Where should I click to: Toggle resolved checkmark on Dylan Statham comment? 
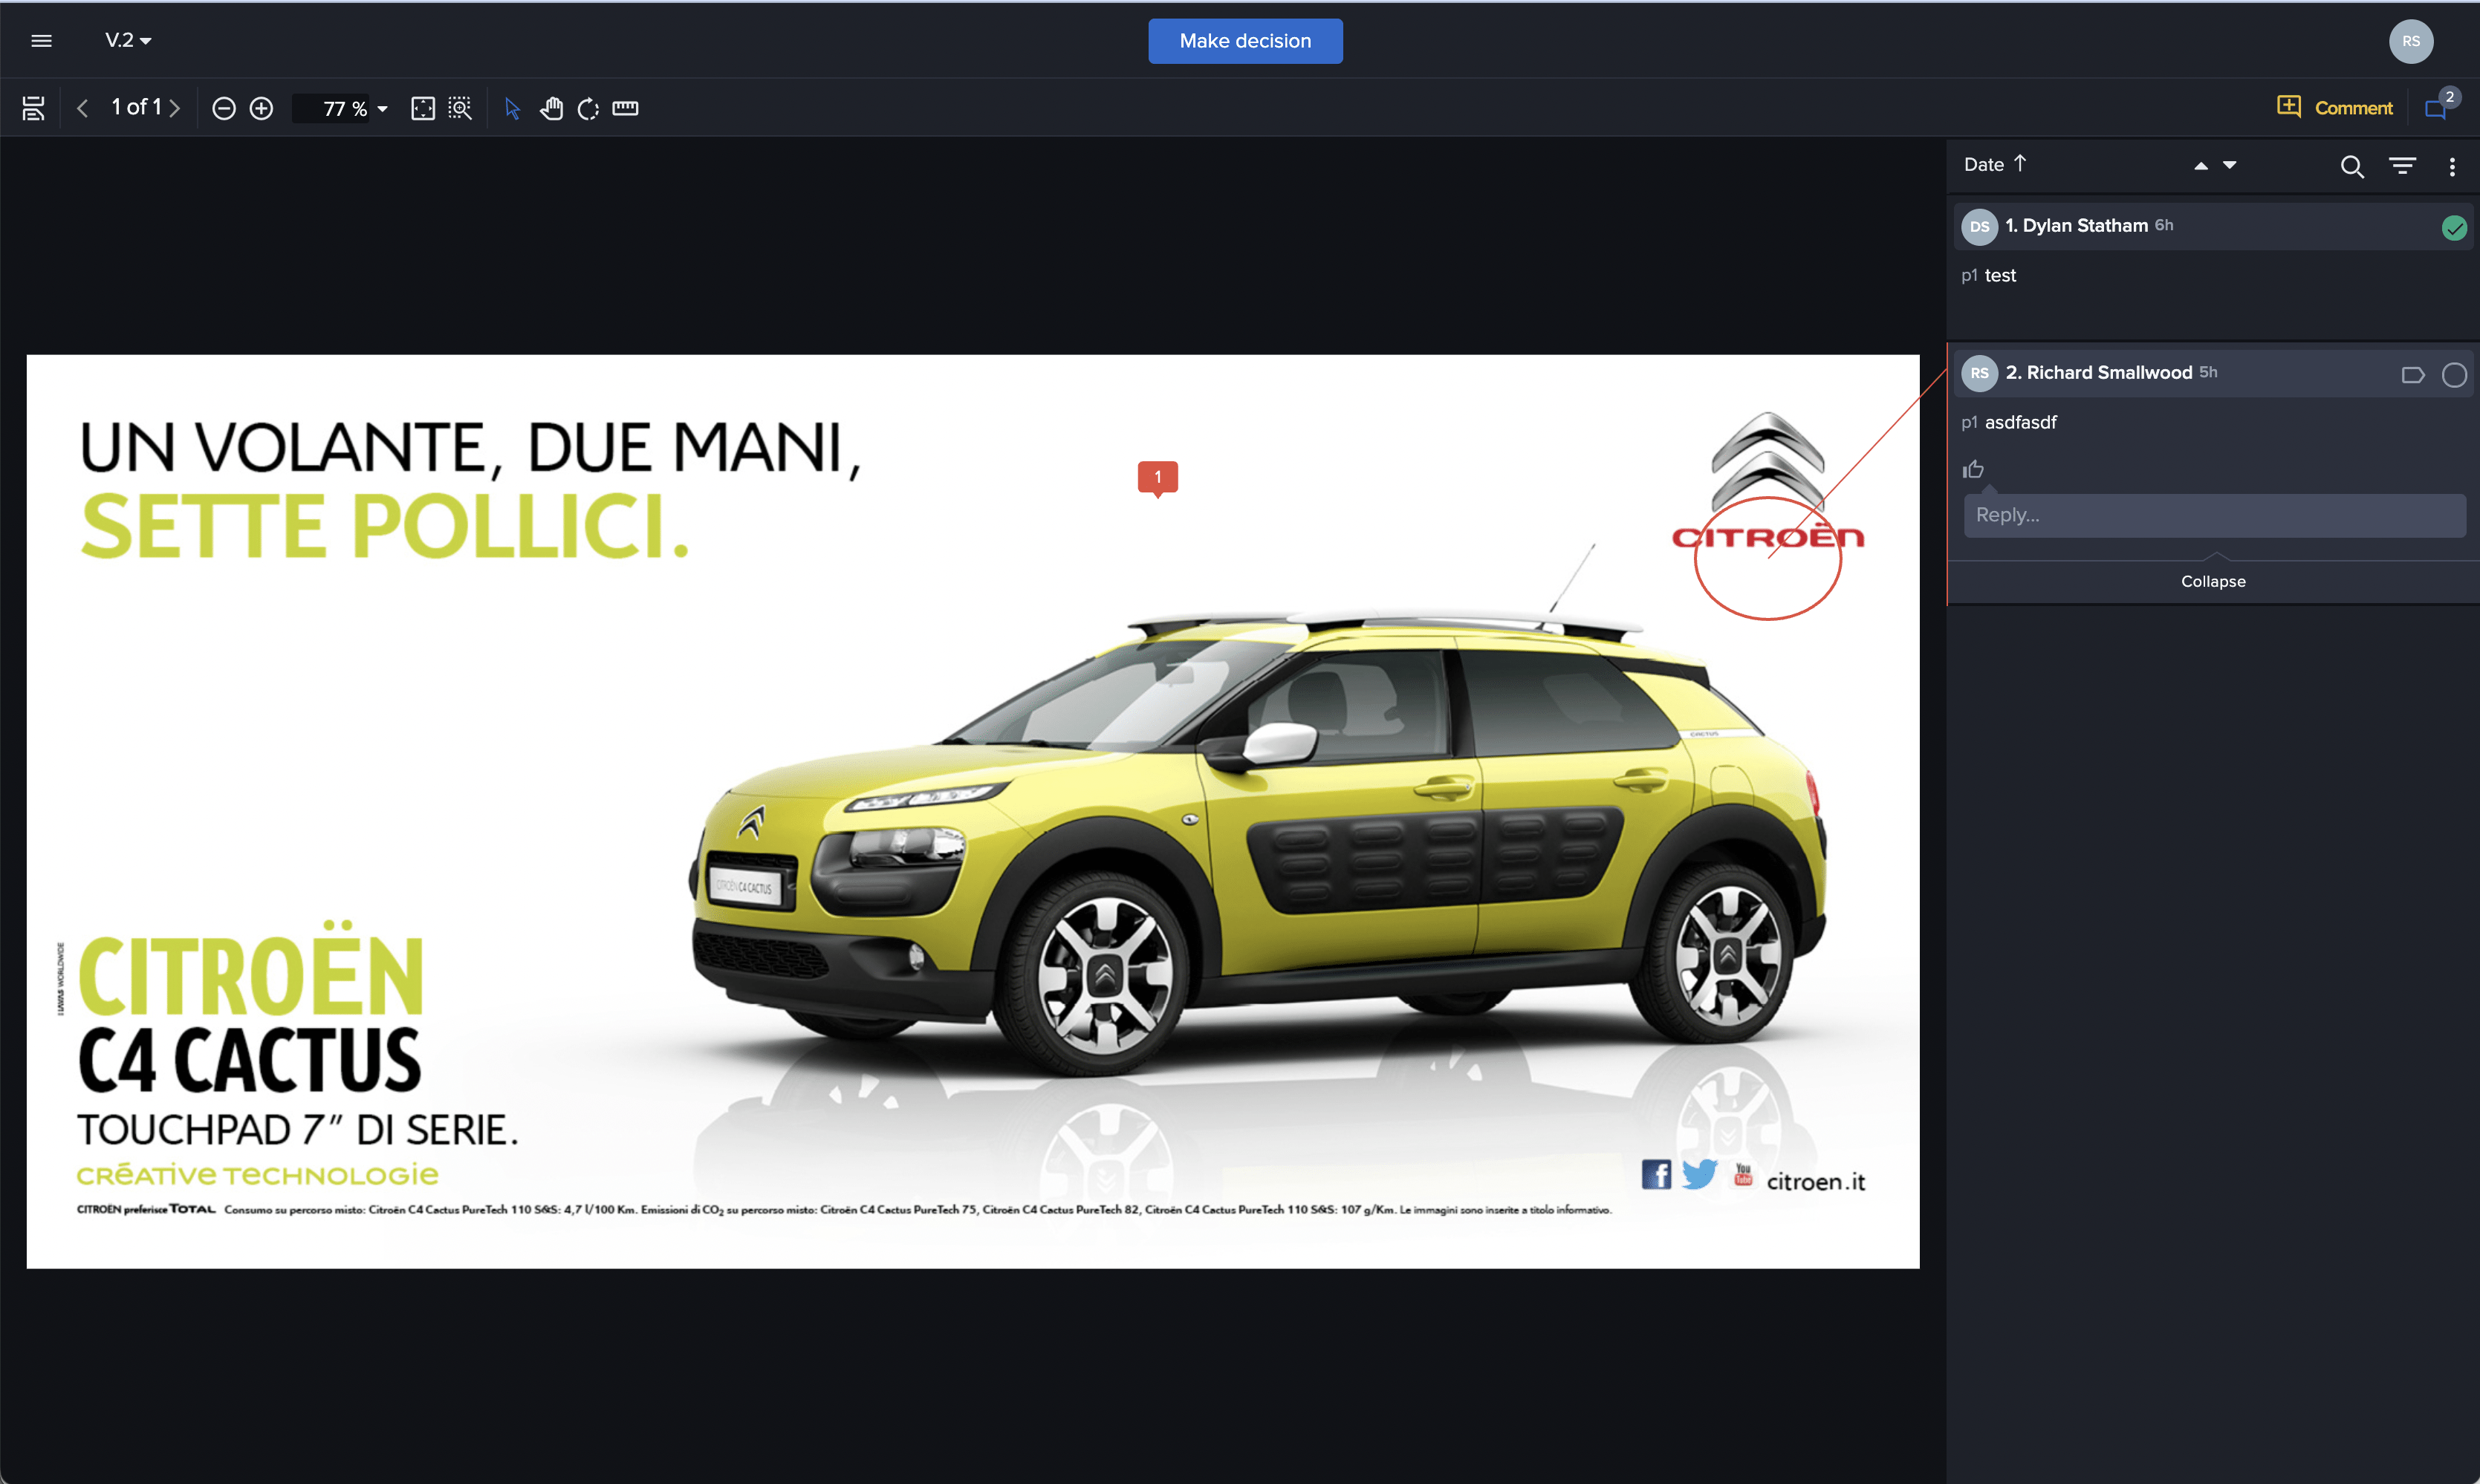[x=2454, y=228]
